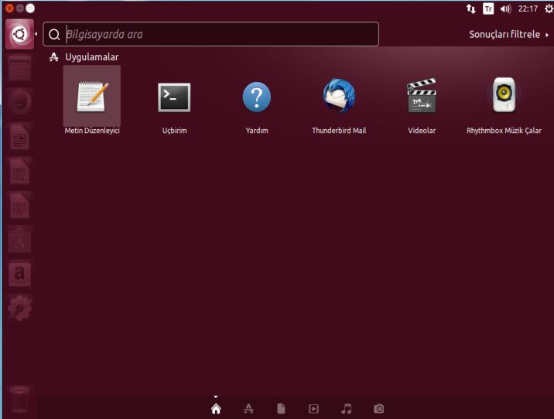Image resolution: width=554 pixels, height=419 pixels.
Task: Open LibreOffice Impress from launcher
Action: (x=20, y=206)
